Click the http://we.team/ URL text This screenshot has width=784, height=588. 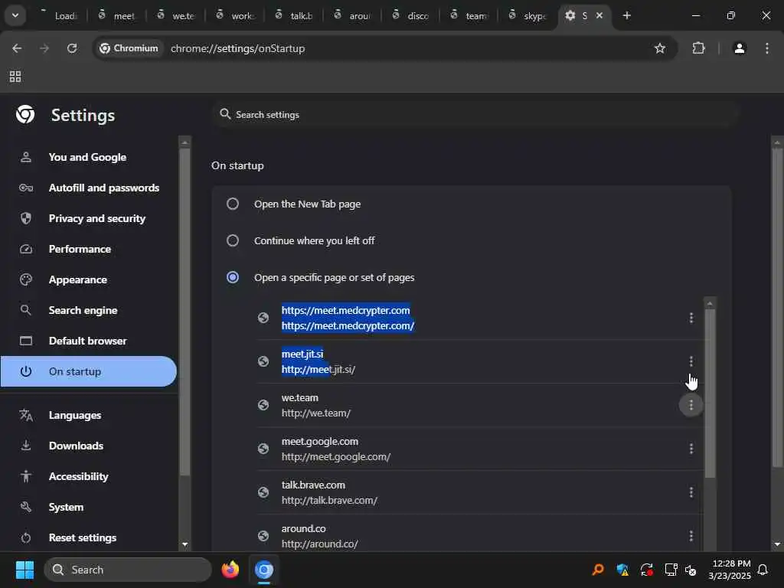pyautogui.click(x=316, y=413)
